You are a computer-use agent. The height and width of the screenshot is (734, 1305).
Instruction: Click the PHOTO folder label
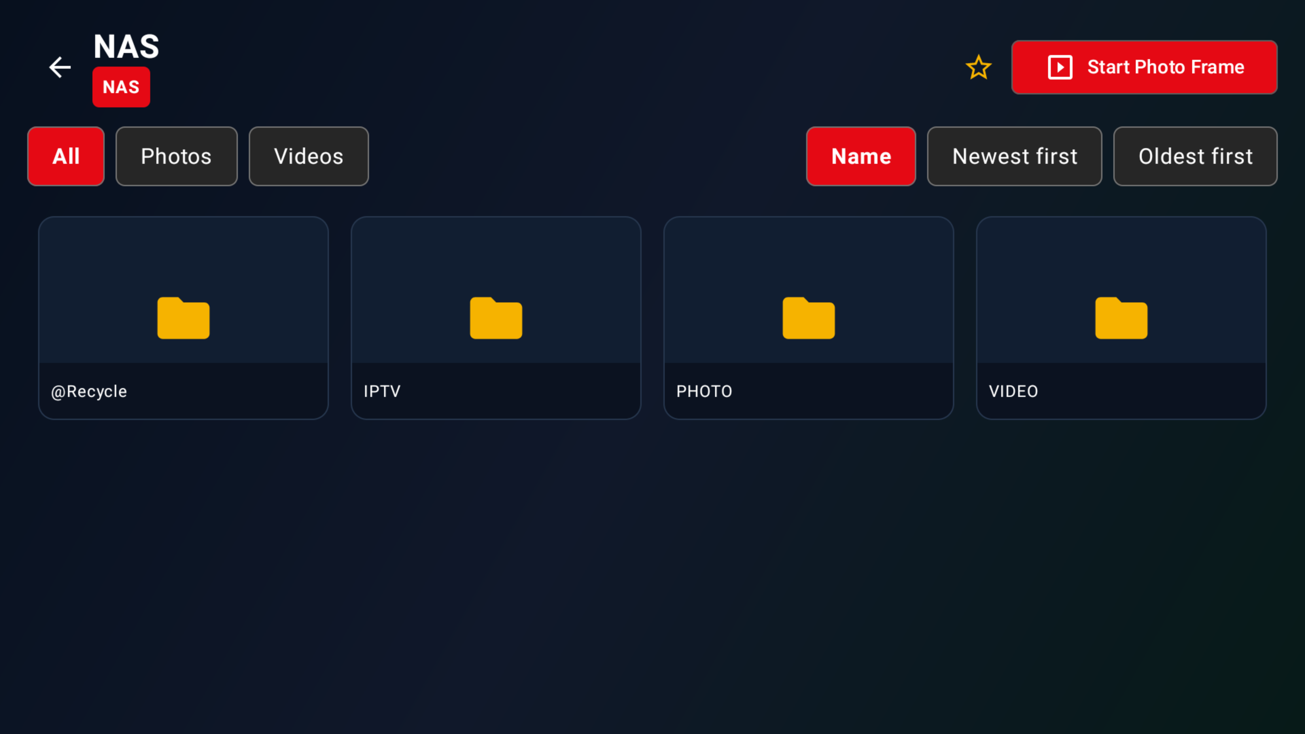tap(704, 391)
